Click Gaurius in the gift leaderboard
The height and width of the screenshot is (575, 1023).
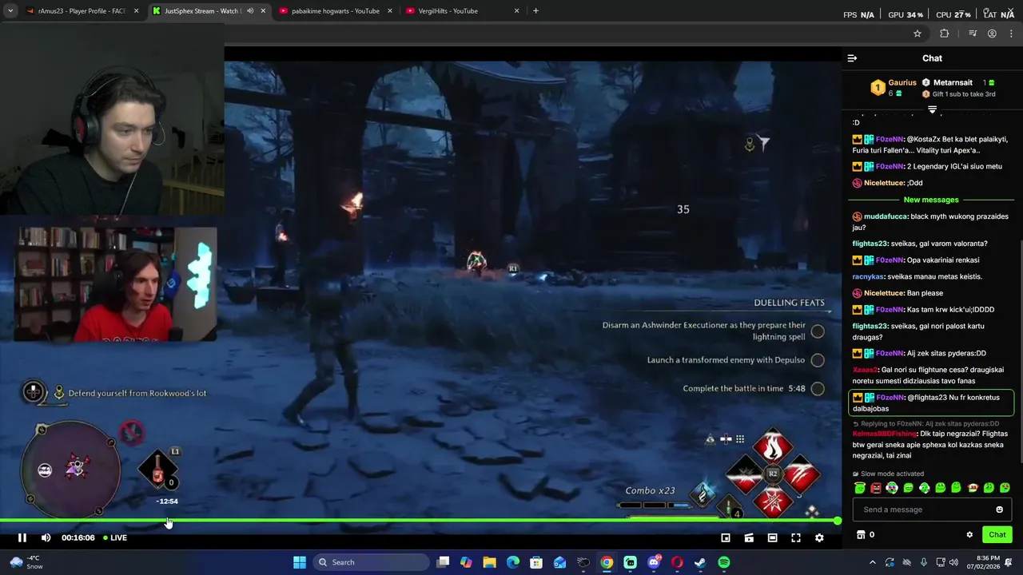902,82
